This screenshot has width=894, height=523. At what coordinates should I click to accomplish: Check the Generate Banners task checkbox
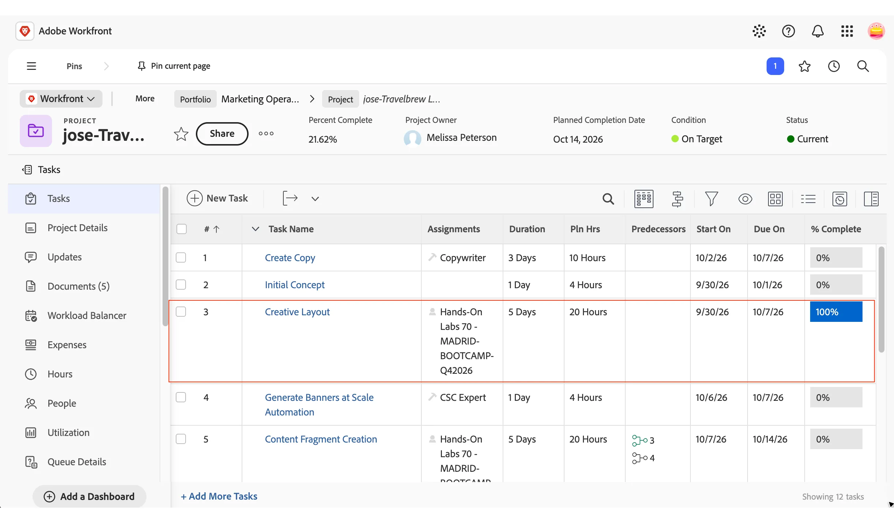[181, 397]
